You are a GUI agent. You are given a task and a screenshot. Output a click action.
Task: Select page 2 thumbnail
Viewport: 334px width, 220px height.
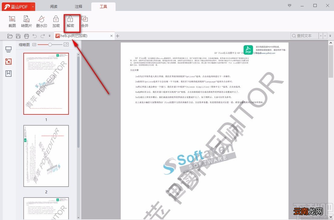coord(46,156)
